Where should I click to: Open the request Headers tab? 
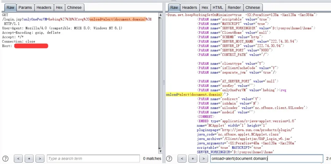click(x=44, y=7)
